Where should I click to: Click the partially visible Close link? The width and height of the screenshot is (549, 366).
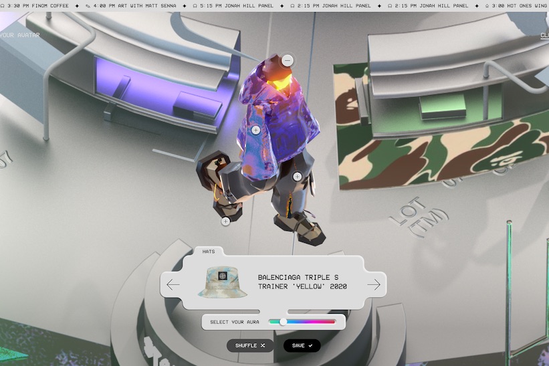545,35
